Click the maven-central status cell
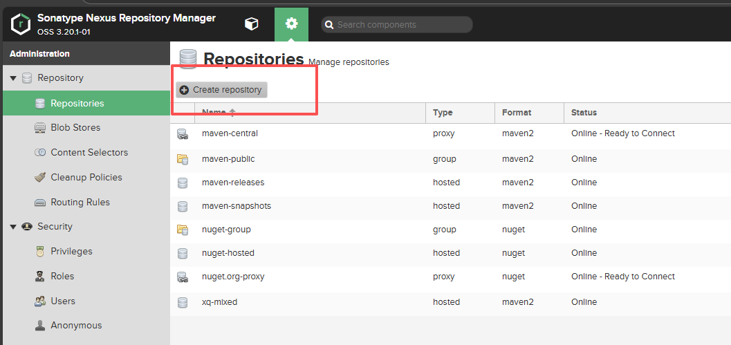 click(623, 133)
